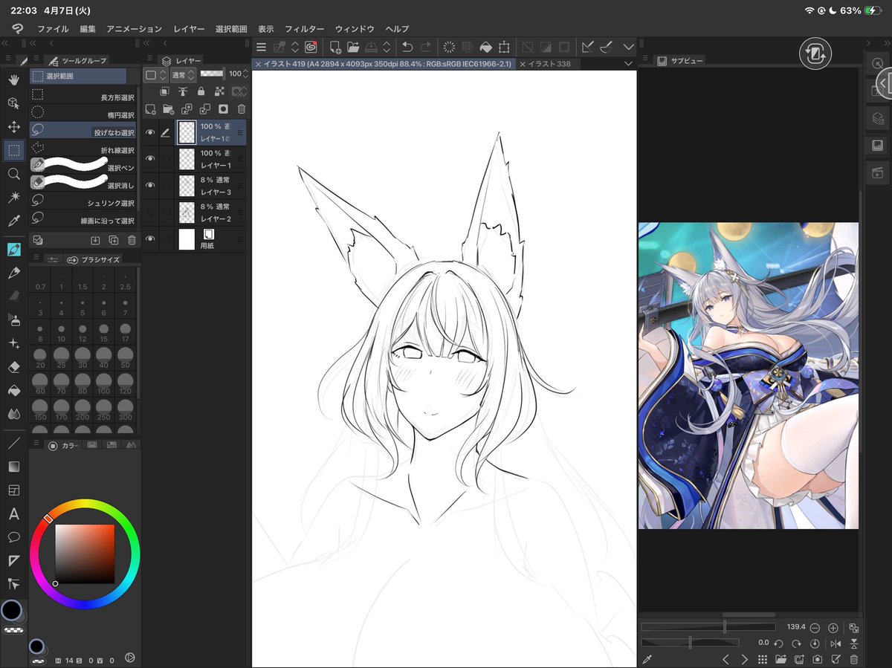Screen dimensions: 892x668
Task: Open レイヤー menu in the menu bar
Action: click(189, 28)
